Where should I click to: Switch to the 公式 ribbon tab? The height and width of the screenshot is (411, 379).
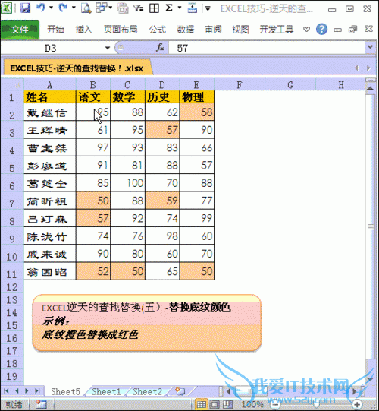pyautogui.click(x=158, y=30)
